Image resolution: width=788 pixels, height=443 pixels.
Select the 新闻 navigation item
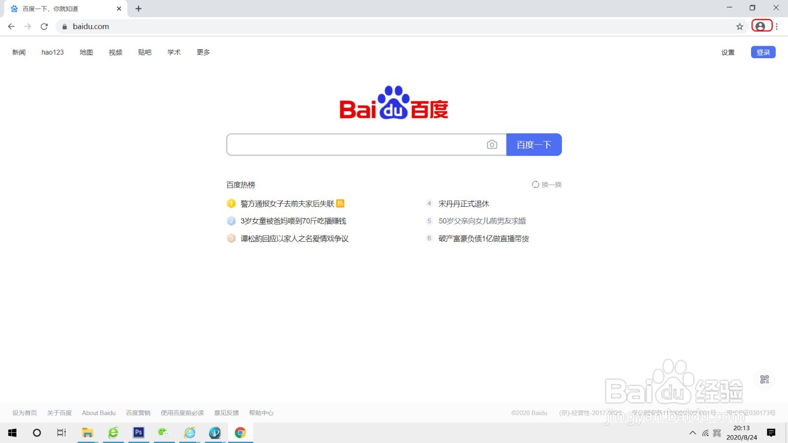(x=19, y=52)
